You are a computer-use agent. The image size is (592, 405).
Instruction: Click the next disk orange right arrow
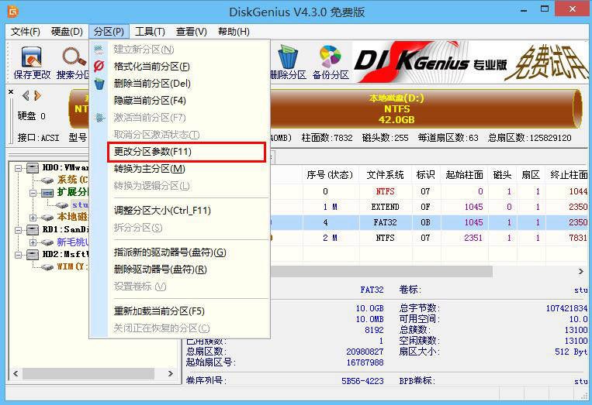point(37,96)
